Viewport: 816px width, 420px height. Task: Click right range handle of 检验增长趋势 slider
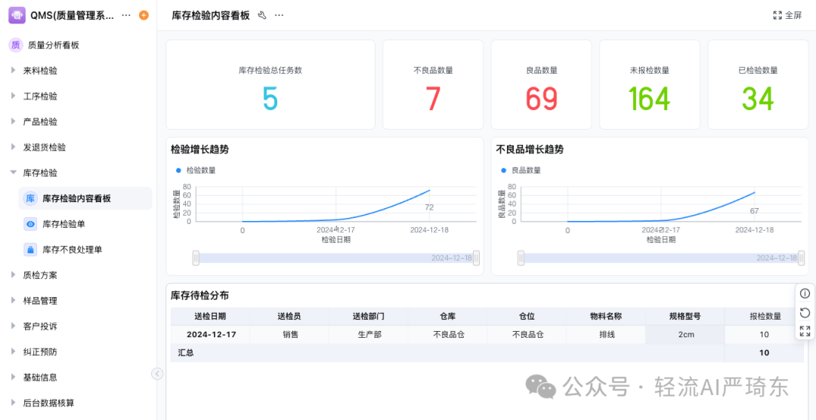tap(476, 258)
